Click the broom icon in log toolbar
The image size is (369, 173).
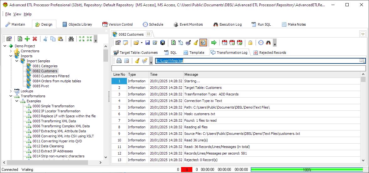[x=137, y=61]
